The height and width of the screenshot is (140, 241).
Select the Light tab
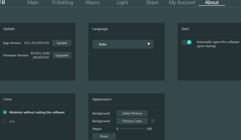(123, 3)
